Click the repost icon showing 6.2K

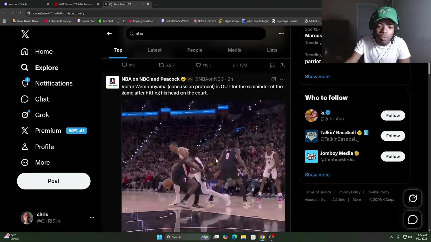[x=166, y=65]
